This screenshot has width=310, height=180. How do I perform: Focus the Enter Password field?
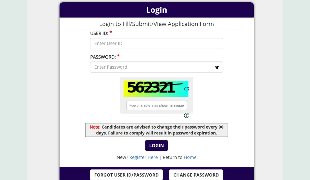pyautogui.click(x=152, y=67)
